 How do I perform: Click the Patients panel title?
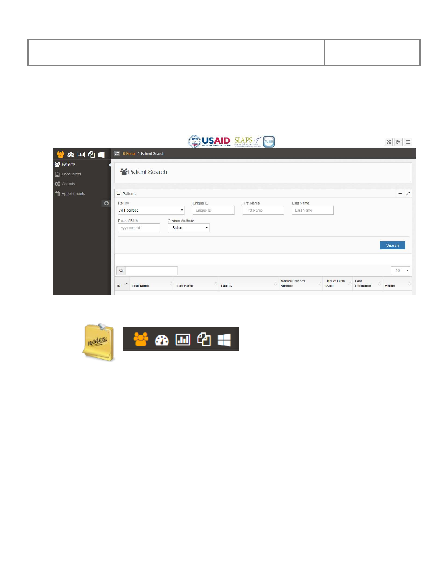[x=129, y=194]
